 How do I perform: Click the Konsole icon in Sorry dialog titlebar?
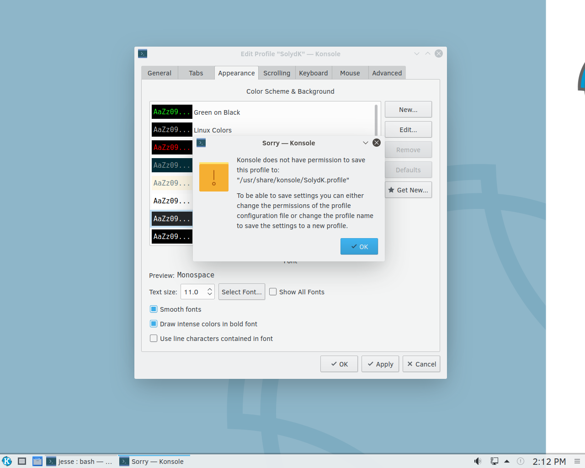(201, 143)
